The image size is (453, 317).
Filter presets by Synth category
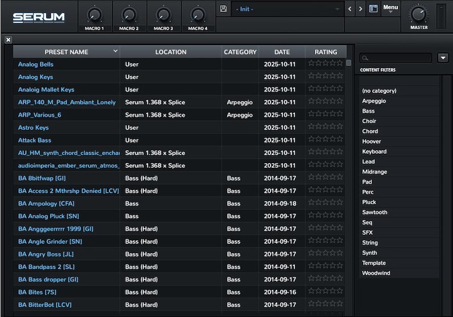tap(370, 253)
